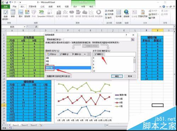Click the 符号 symbol icon
Image resolution: width=177 pixels, height=131 pixels.
[164, 14]
